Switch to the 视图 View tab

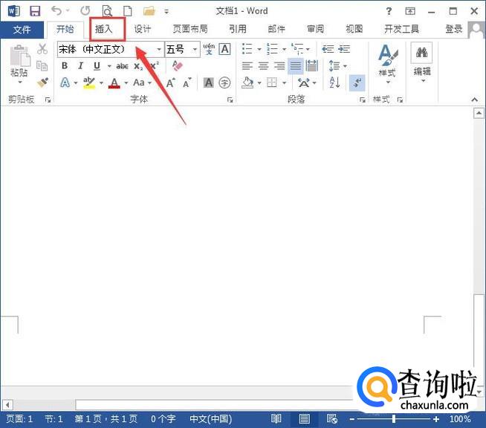click(354, 30)
